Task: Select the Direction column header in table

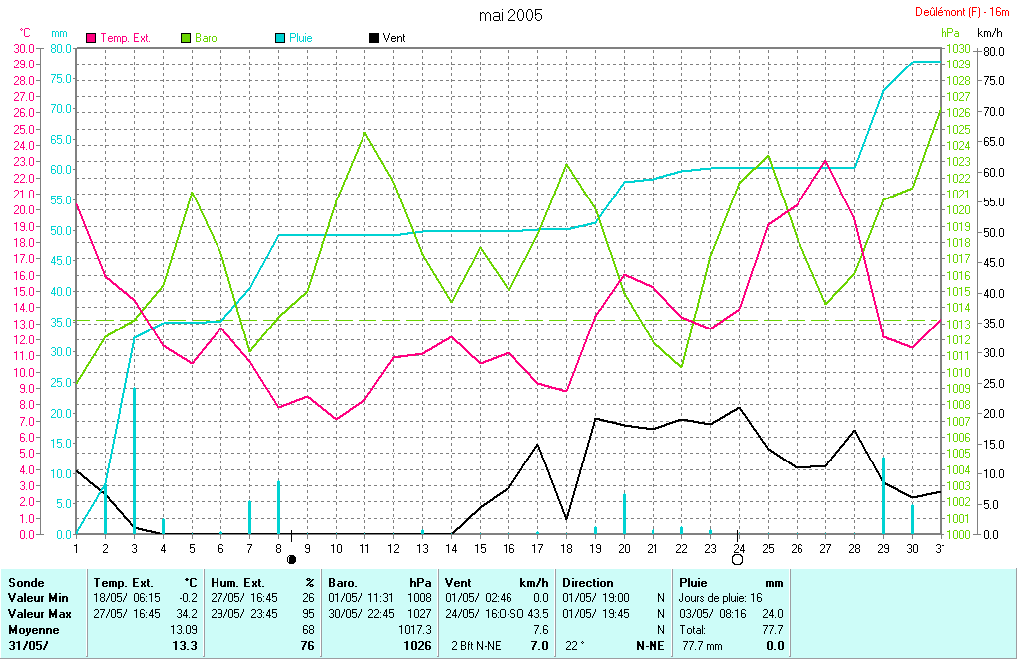Action: tap(589, 583)
